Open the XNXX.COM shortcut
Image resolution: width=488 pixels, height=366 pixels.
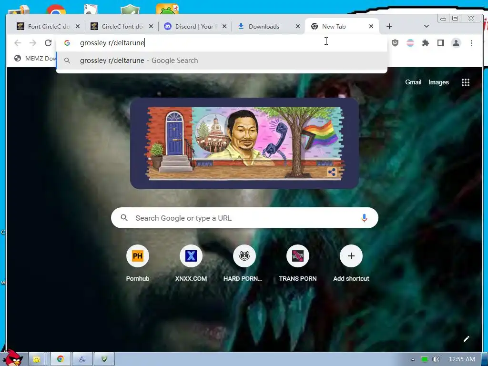coord(191,263)
